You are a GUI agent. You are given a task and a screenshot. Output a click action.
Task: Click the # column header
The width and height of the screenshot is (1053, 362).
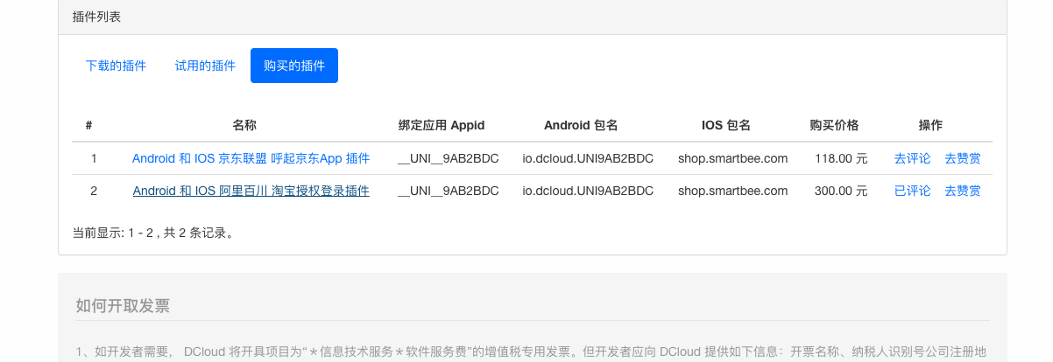(89, 125)
